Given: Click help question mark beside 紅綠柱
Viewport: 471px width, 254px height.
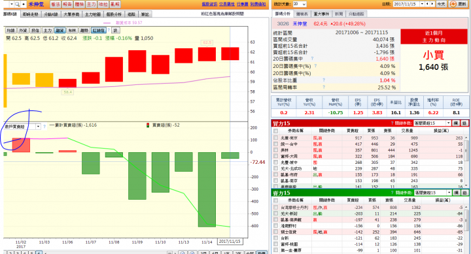Looking at the screenshot, I should pos(109,30).
